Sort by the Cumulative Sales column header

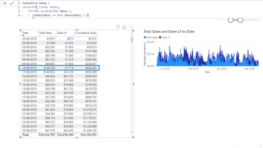(86, 33)
